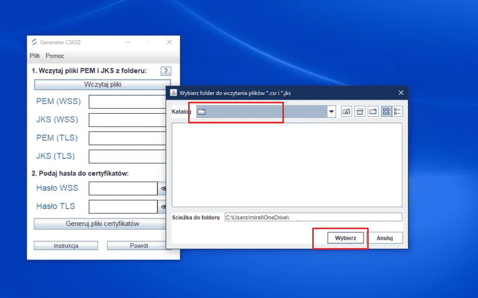Click the PEM (WSS) text field

[x=127, y=102]
